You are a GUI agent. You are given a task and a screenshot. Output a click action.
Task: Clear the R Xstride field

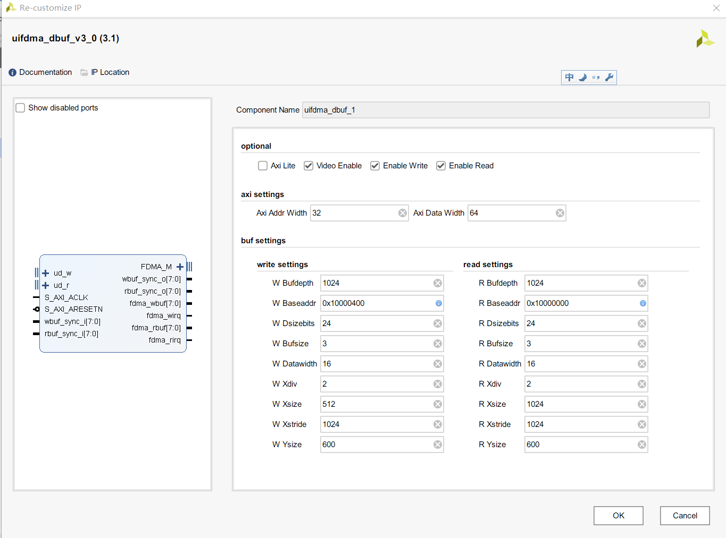pos(642,424)
